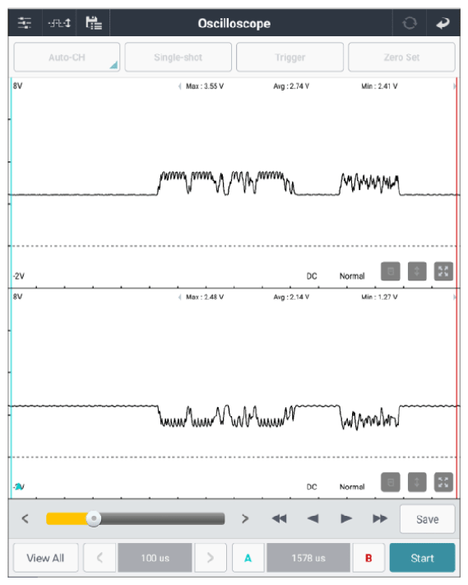468x585 pixels.
Task: Click the refresh icon in header
Action: point(410,23)
